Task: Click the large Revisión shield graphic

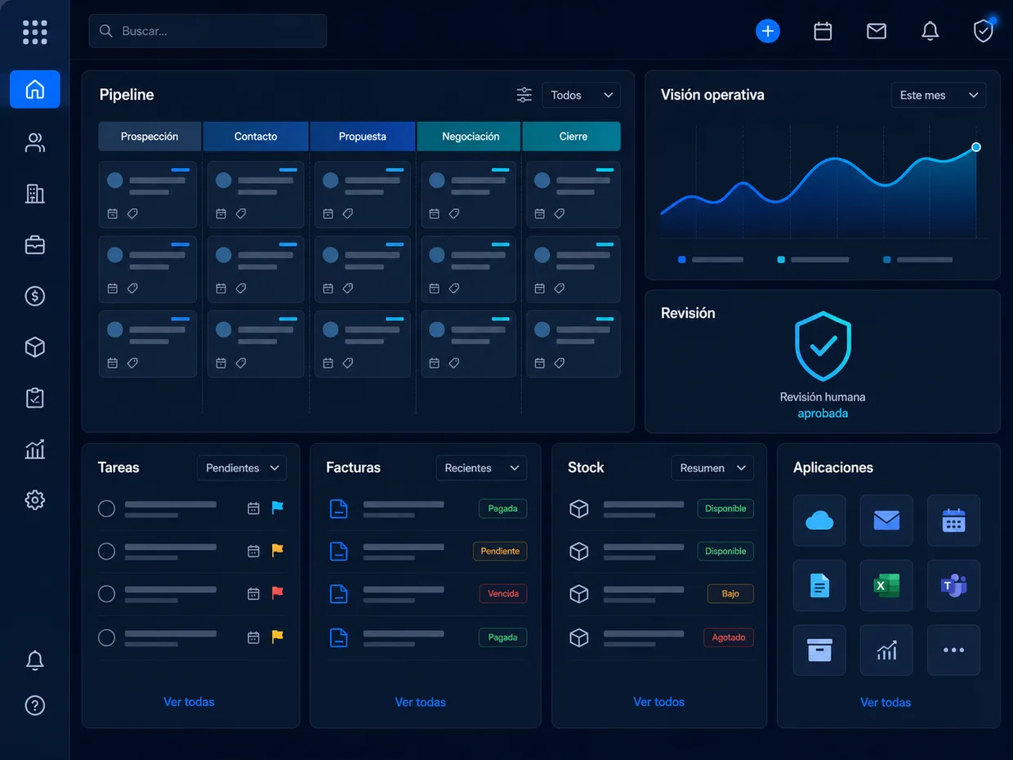Action: pos(823,346)
